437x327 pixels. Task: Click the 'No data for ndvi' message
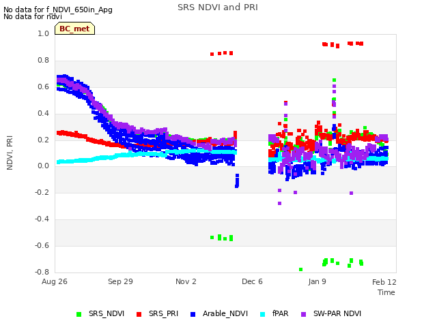33,16
